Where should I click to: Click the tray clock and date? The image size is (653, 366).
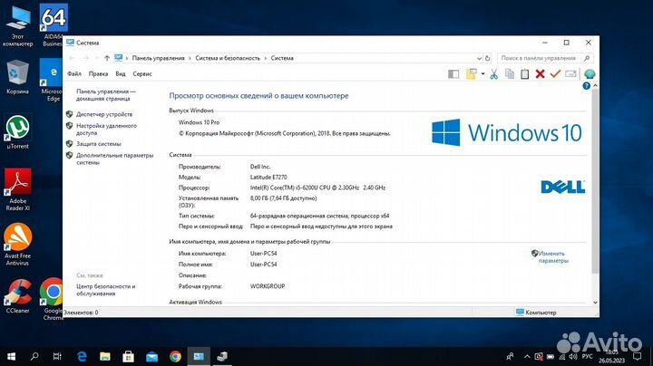click(x=612, y=356)
